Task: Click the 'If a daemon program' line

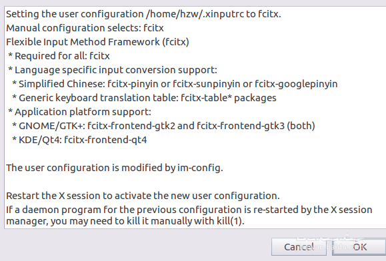Action: coord(189,210)
